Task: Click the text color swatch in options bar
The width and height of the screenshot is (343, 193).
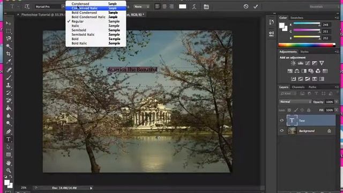Action: [182, 6]
